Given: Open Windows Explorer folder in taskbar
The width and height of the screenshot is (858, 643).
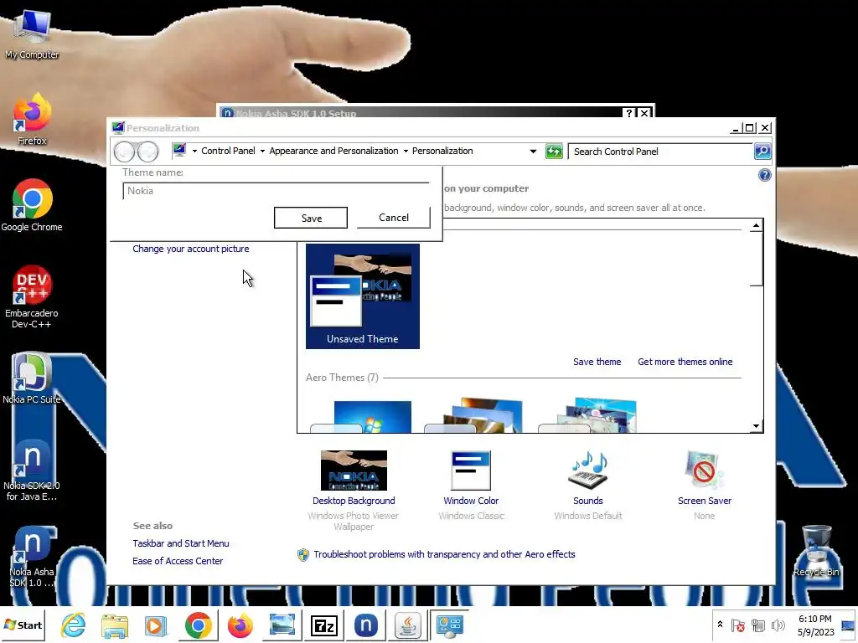Looking at the screenshot, I should click(114, 625).
